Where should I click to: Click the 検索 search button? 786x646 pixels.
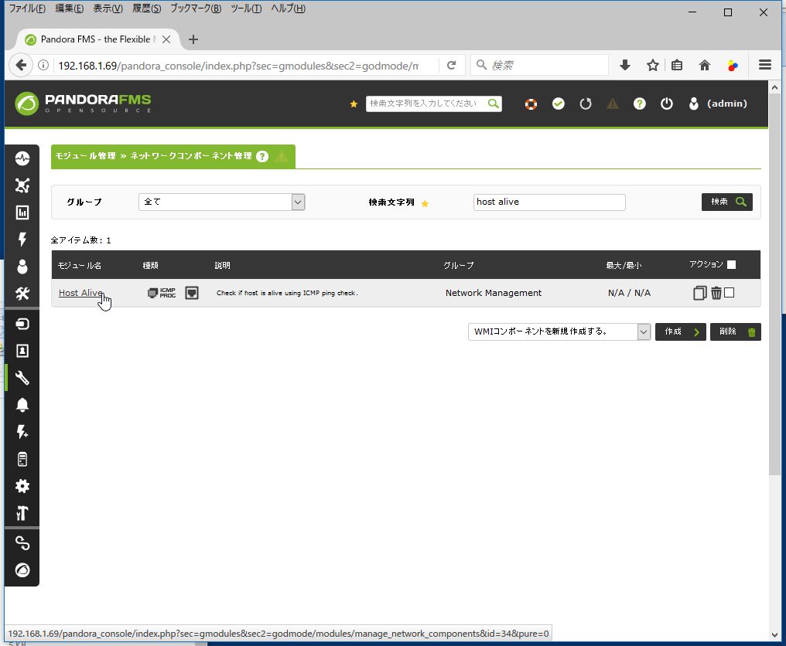click(x=727, y=202)
